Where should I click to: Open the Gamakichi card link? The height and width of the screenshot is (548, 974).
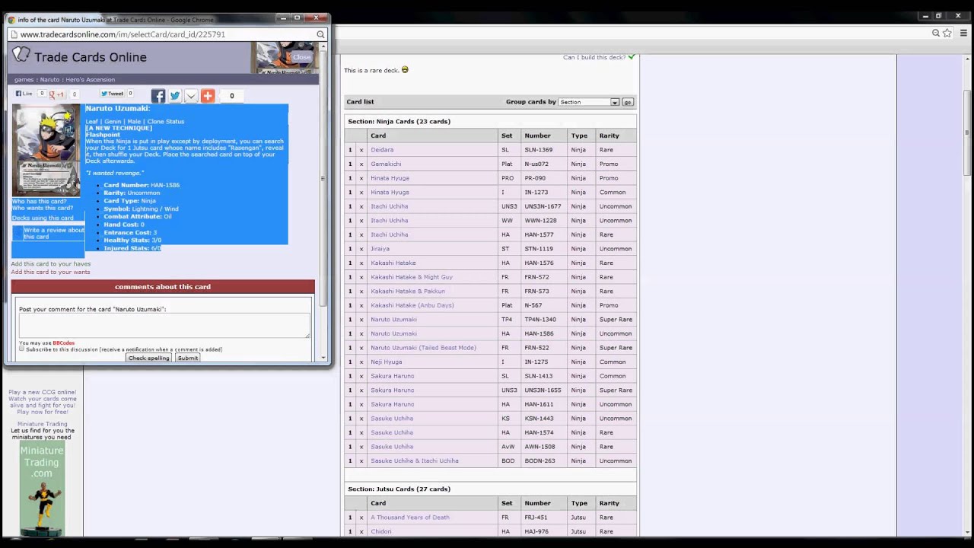coord(386,164)
